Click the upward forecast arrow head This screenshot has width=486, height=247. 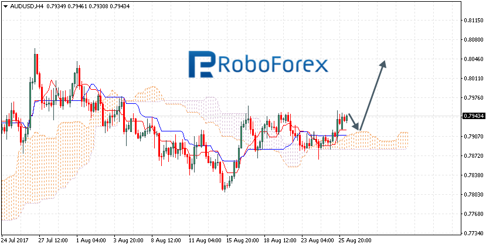[383, 64]
